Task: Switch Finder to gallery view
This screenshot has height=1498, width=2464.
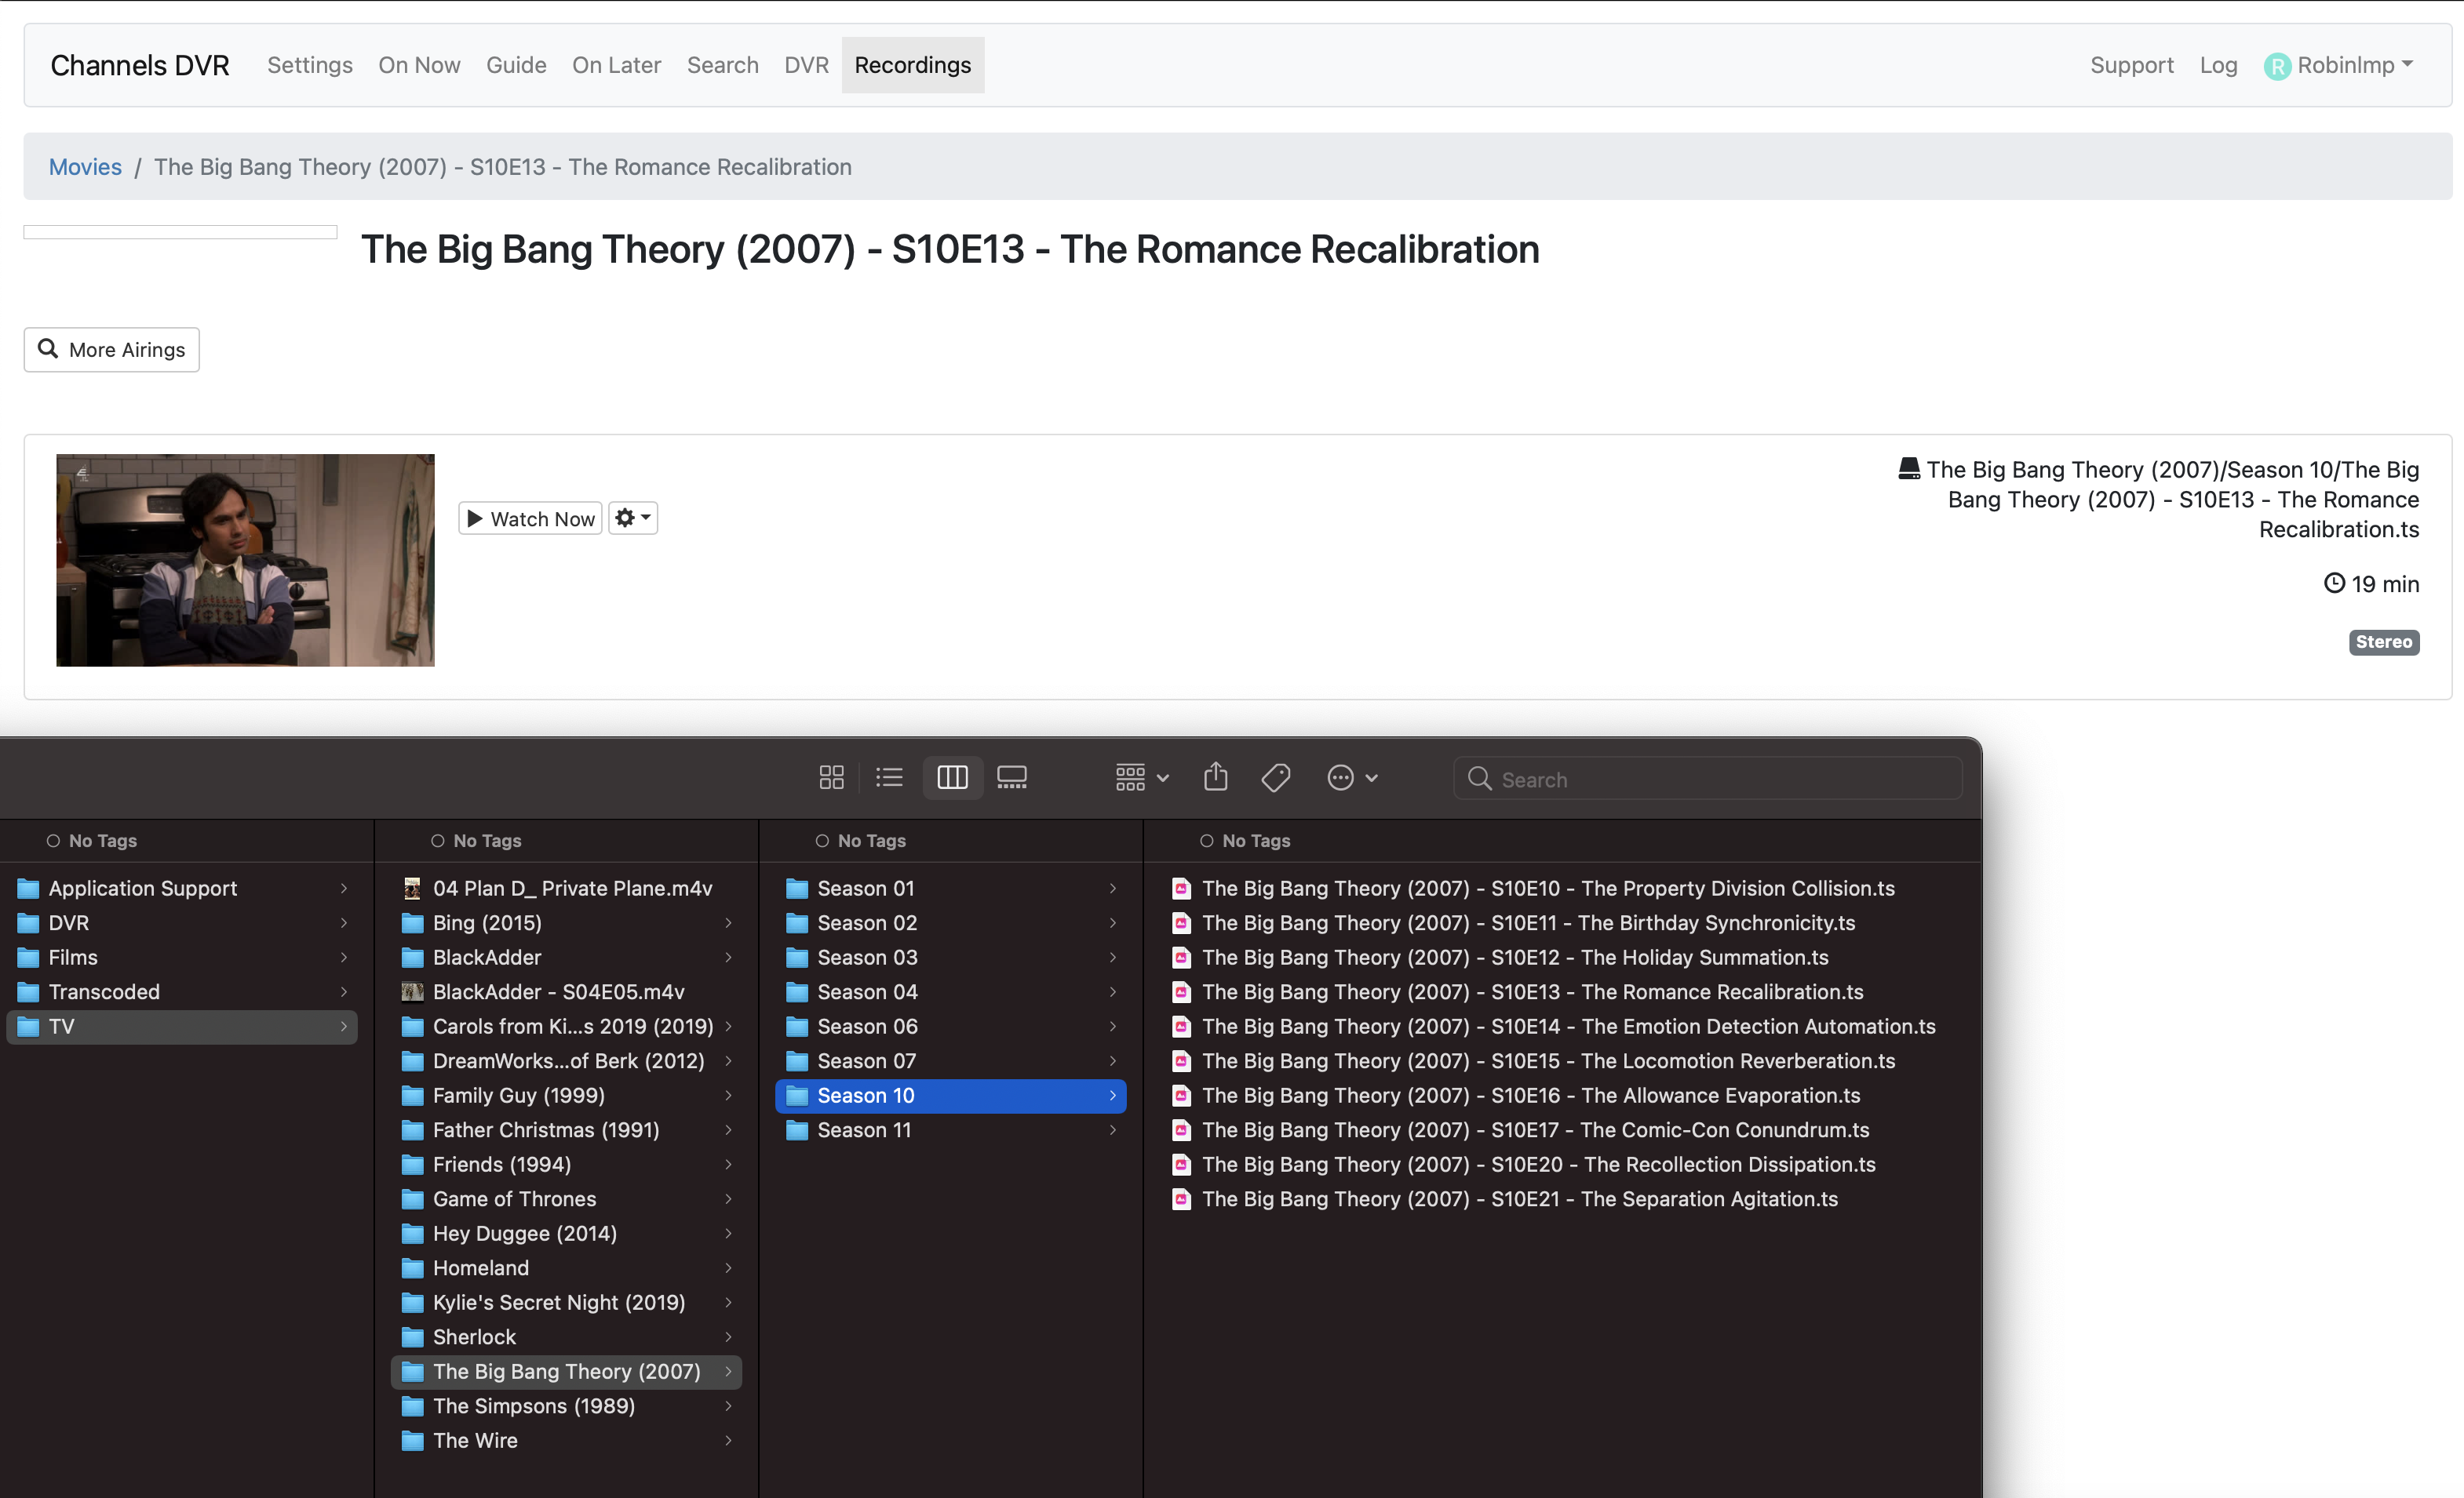Action: [1012, 777]
